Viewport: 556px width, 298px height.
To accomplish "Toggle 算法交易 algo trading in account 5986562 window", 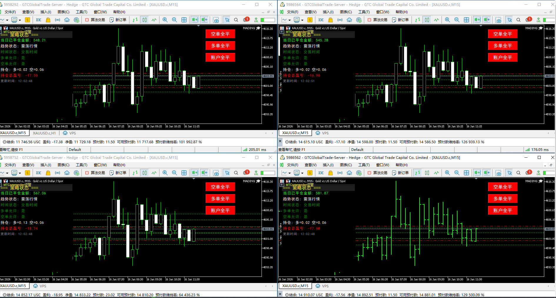I will click(377, 173).
